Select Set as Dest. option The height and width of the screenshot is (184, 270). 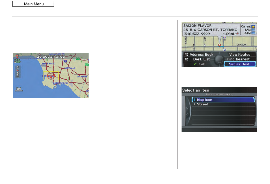239,64
